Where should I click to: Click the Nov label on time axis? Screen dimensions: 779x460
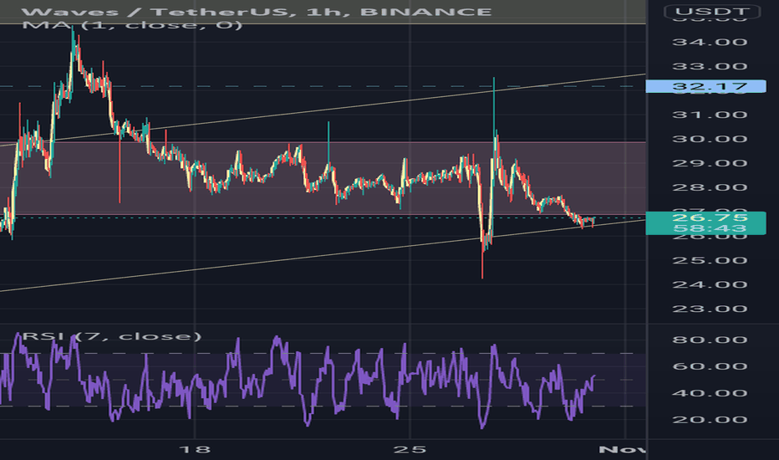[x=622, y=450]
